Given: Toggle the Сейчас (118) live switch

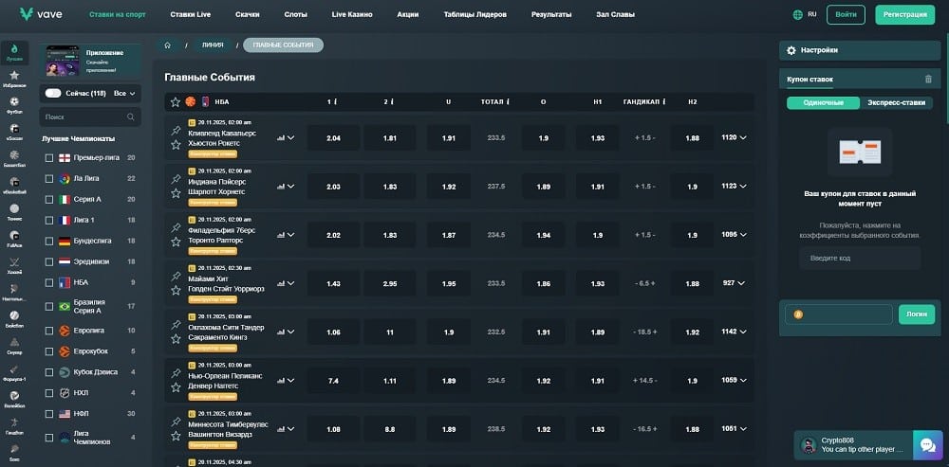Looking at the screenshot, I should point(53,93).
